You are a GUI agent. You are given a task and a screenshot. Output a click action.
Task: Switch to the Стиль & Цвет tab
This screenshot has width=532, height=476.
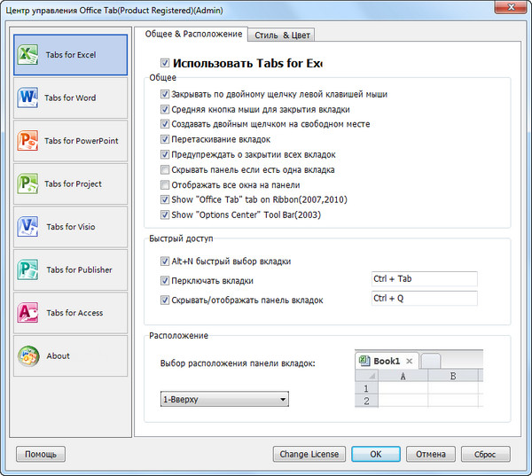(x=279, y=35)
